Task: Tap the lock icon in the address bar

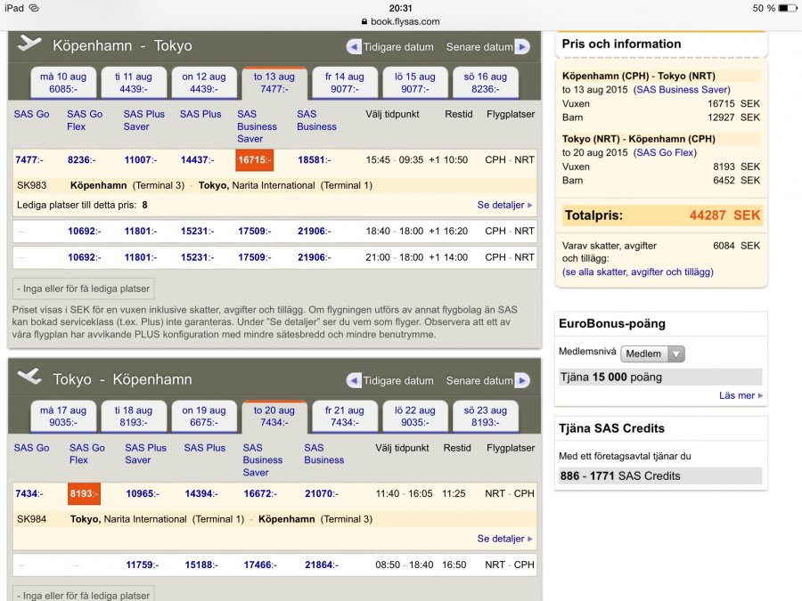Action: [364, 21]
